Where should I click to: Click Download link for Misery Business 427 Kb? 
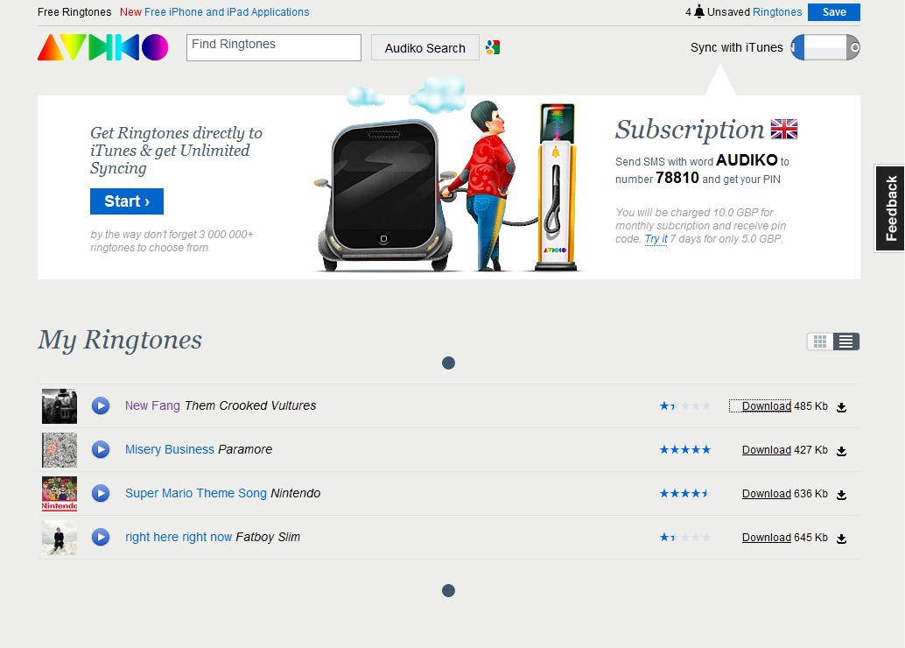pos(767,450)
